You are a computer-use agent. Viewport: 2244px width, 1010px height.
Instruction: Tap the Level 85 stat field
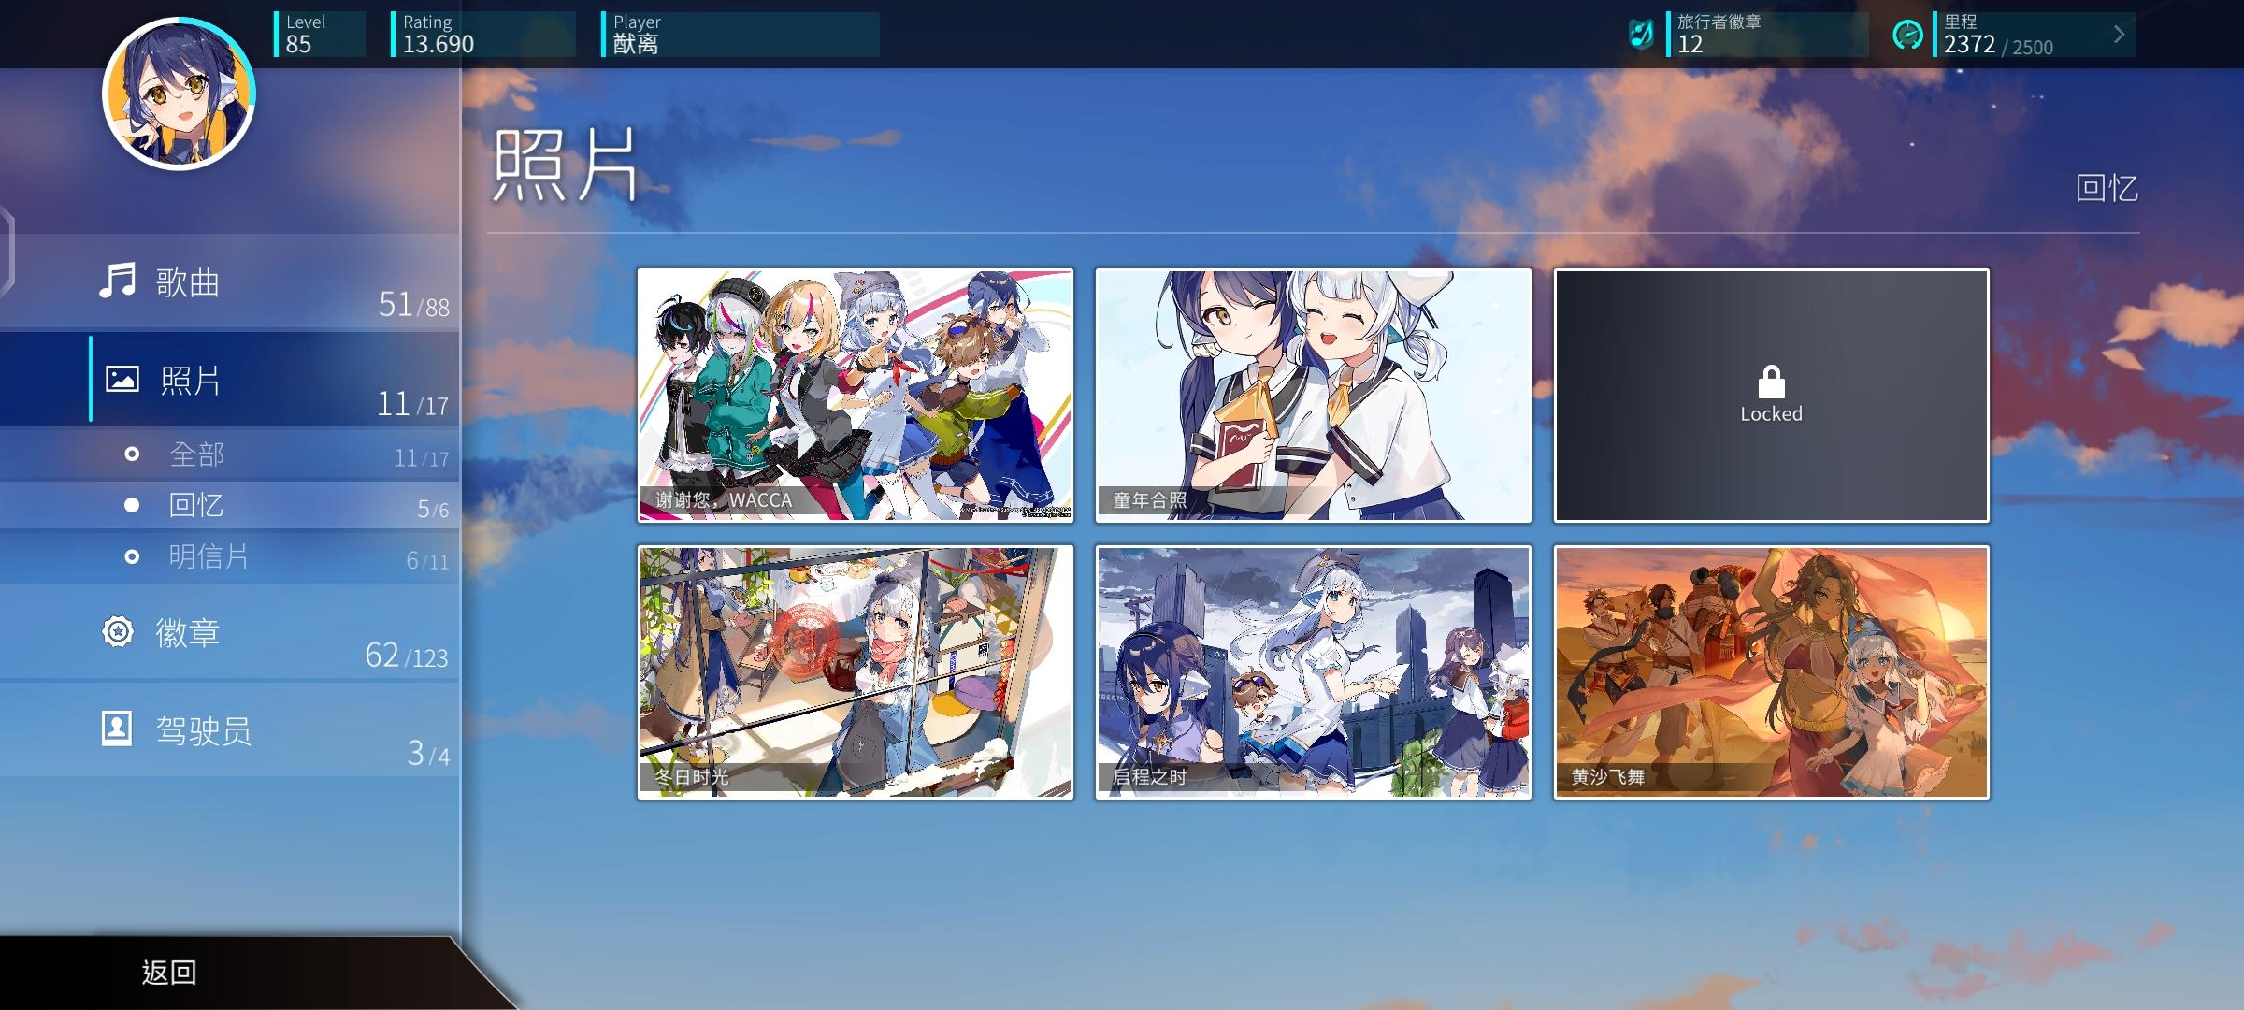[x=320, y=35]
